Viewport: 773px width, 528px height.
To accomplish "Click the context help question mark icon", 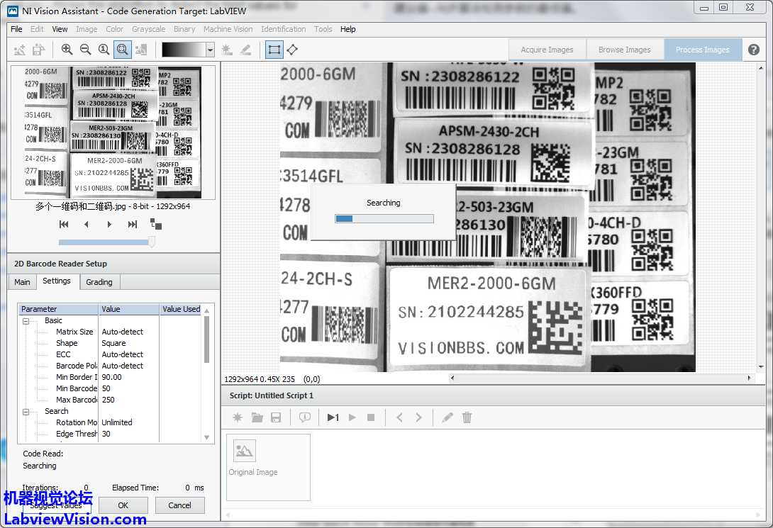I will click(754, 50).
